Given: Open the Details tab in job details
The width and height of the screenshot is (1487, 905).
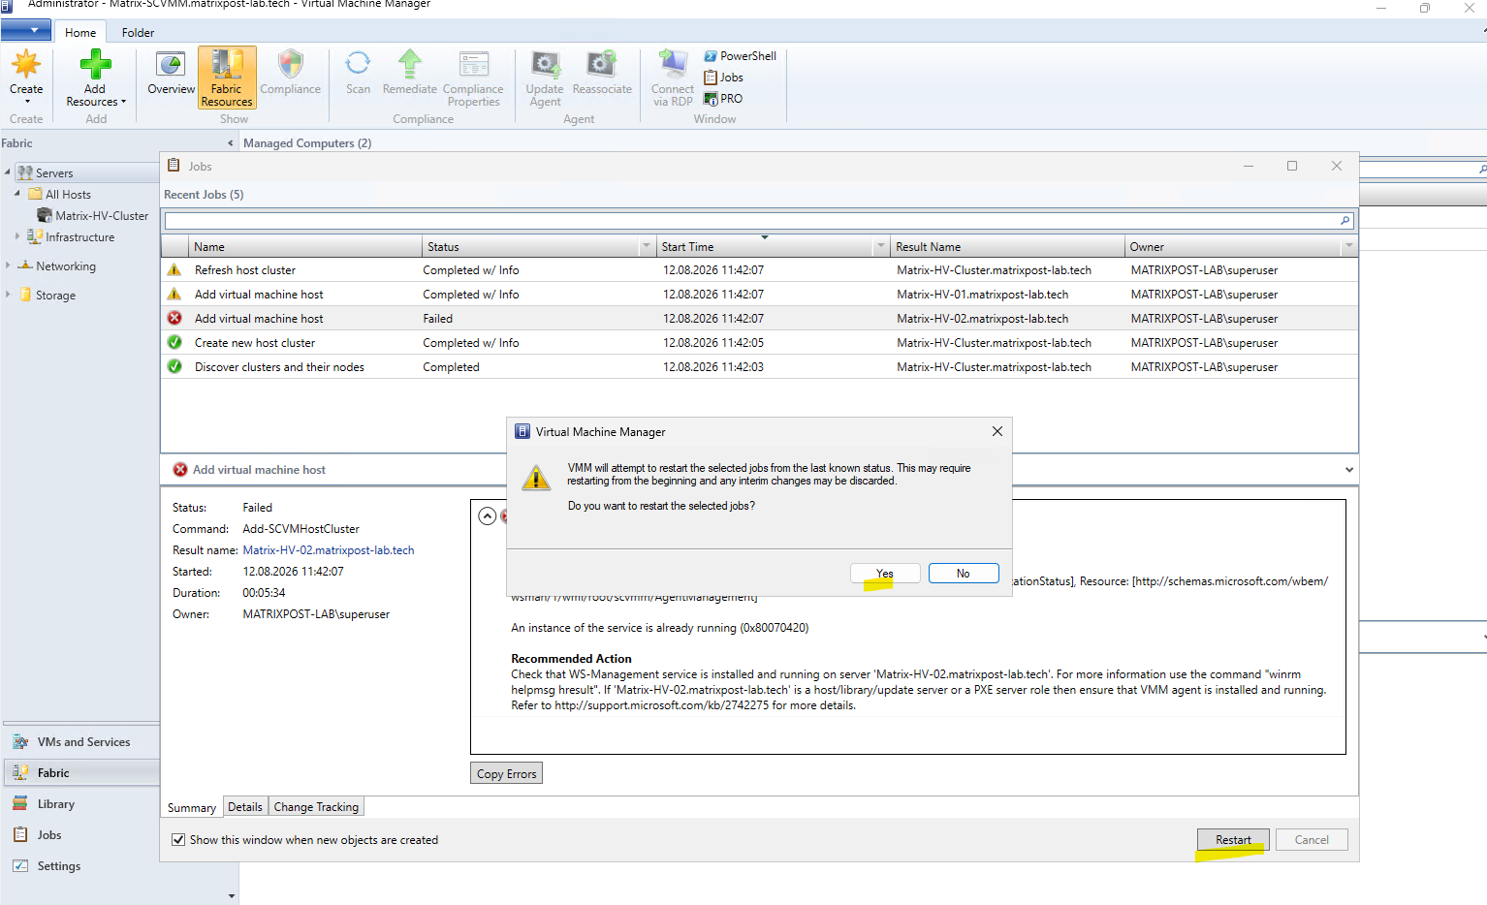Looking at the screenshot, I should point(245,807).
